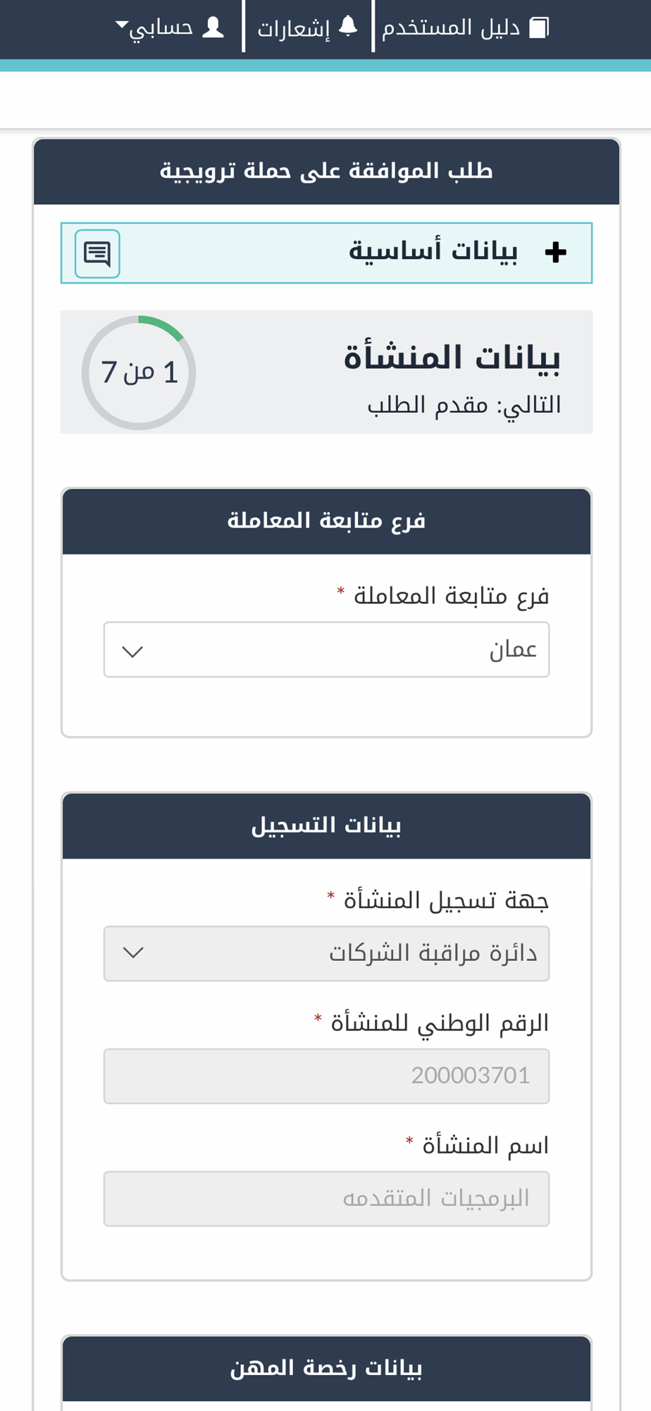Click the حسابي dropdown caret
The height and width of the screenshot is (1411, 651).
(121, 25)
